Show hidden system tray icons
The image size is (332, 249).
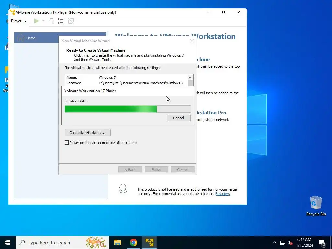coord(274,243)
